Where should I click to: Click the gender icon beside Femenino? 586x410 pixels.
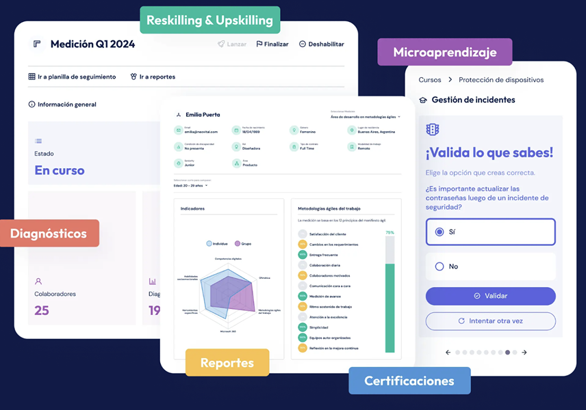tap(294, 131)
